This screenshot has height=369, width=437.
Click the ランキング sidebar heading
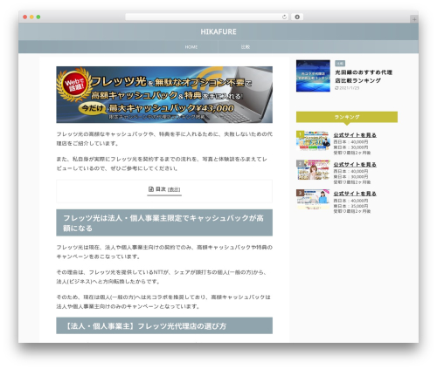347,117
